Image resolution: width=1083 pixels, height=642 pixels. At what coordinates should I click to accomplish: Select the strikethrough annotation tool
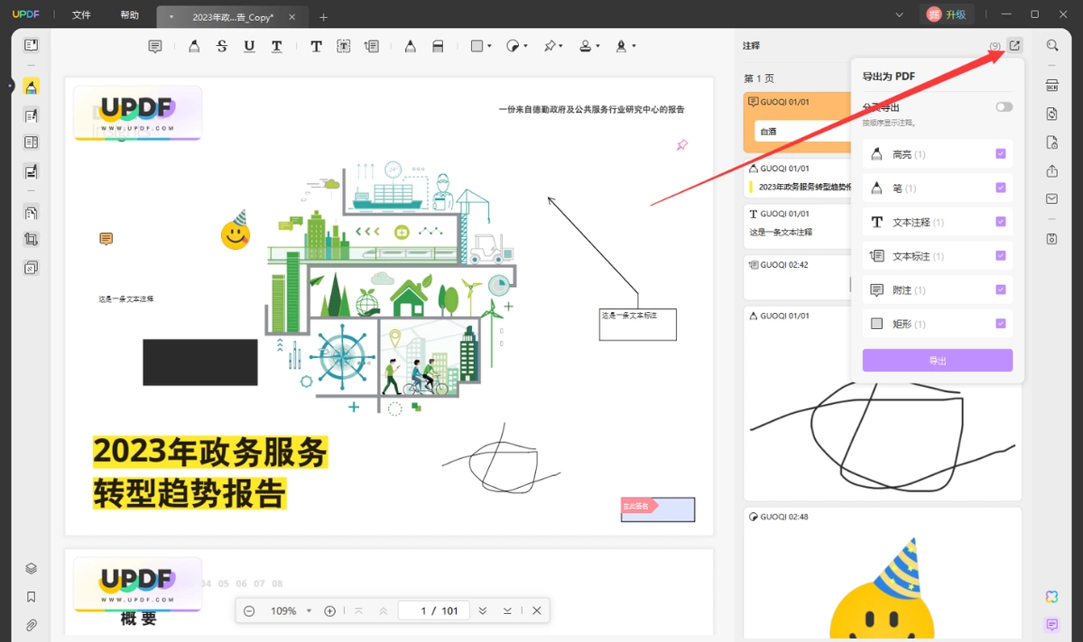pyautogui.click(x=222, y=46)
